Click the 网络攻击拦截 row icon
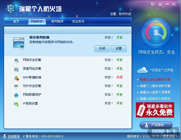The height and width of the screenshot is (140, 181). (x=16, y=61)
